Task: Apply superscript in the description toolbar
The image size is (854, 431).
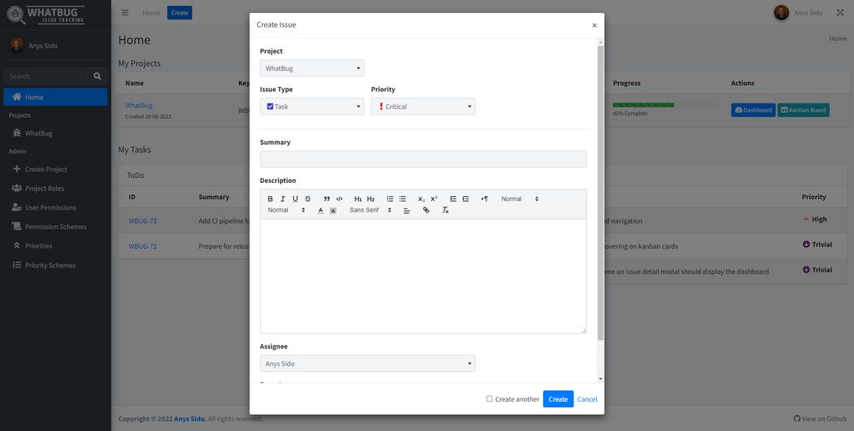Action: click(434, 199)
